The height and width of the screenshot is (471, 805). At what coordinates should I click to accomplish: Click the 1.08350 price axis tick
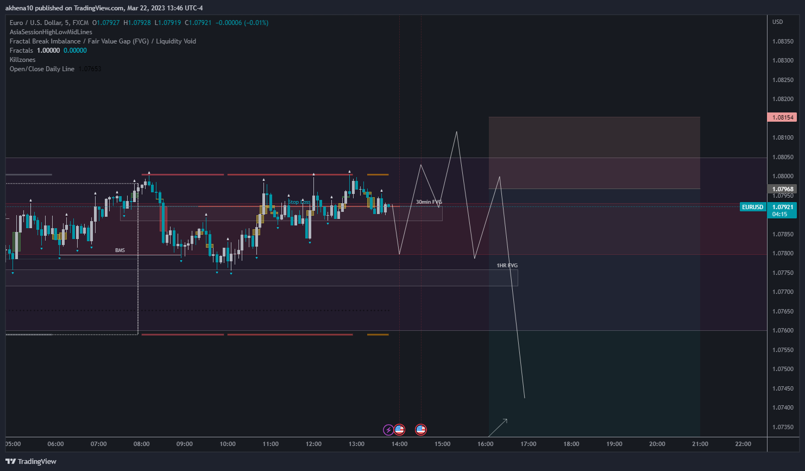(783, 41)
